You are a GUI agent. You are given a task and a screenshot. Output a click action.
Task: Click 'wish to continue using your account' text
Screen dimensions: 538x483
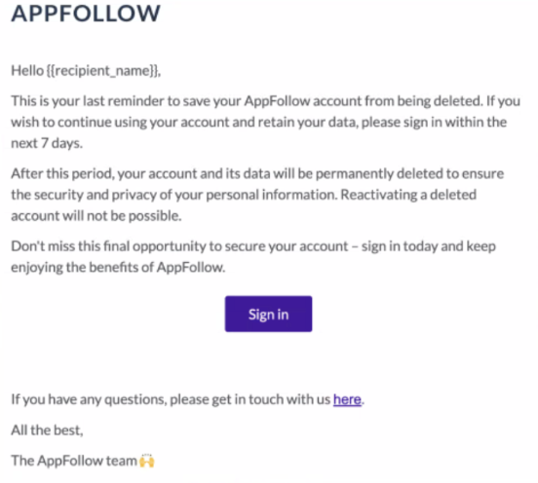(x=120, y=123)
